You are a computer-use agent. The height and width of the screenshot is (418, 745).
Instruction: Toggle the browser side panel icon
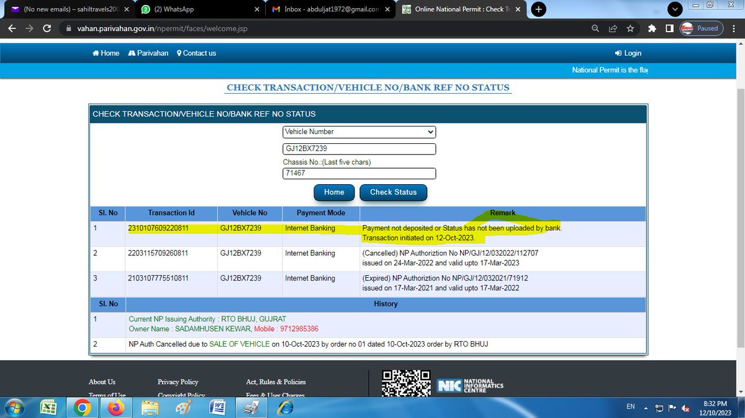coord(669,29)
